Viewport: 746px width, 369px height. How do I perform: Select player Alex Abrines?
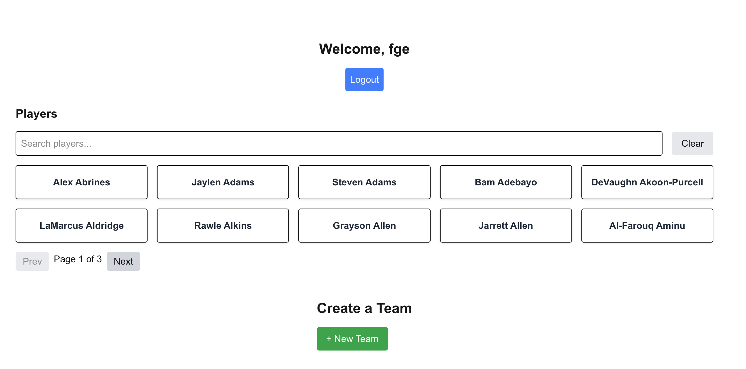pos(81,182)
